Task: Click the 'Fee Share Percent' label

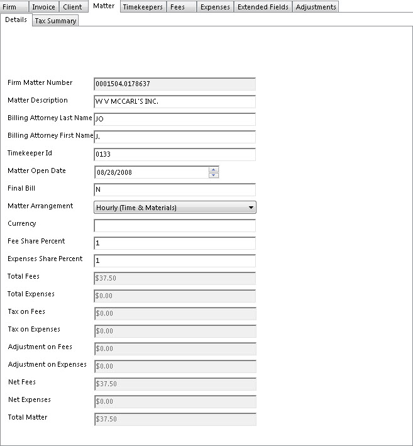Action: [36, 241]
